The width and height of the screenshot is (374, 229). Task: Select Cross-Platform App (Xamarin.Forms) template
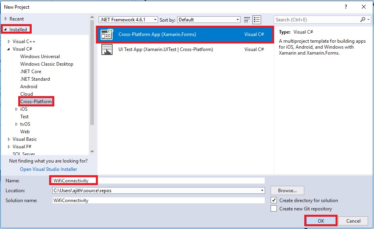coord(185,34)
